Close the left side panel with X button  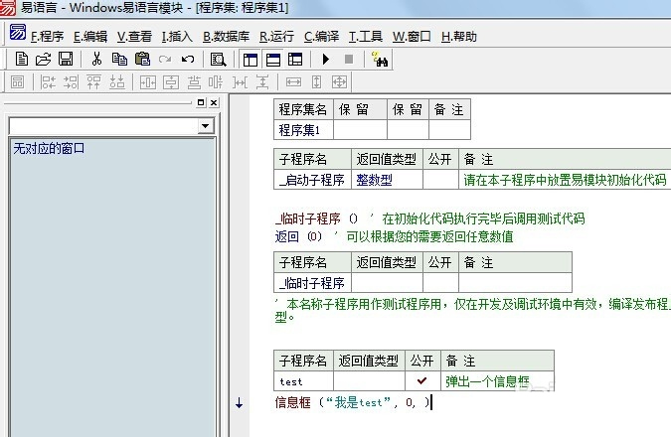(x=213, y=103)
